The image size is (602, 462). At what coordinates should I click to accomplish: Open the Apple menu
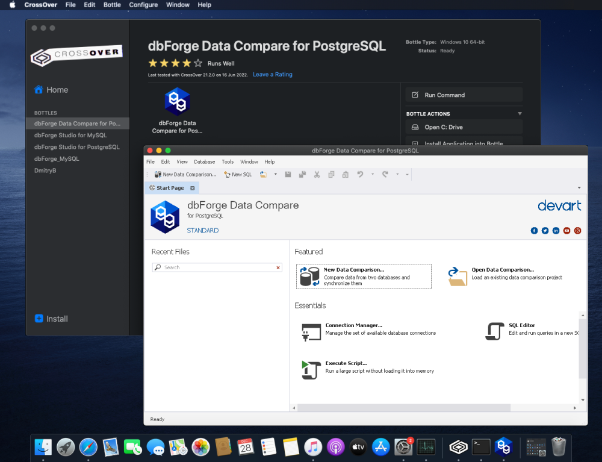(x=12, y=5)
